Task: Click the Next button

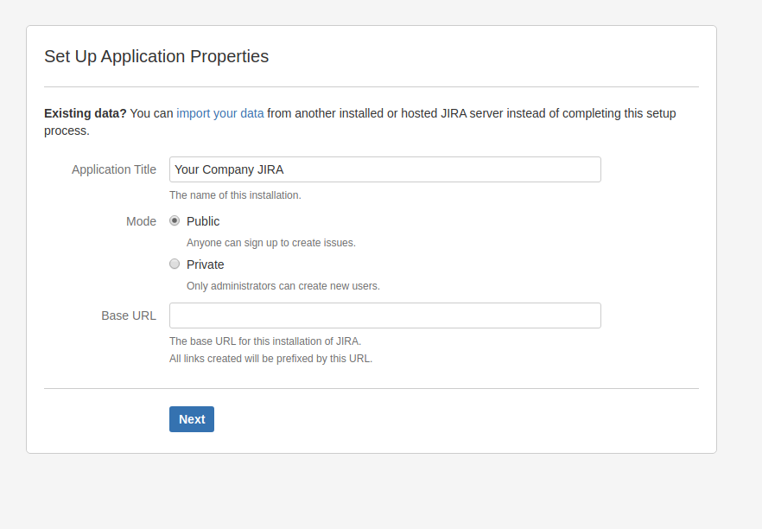Action: (x=192, y=419)
